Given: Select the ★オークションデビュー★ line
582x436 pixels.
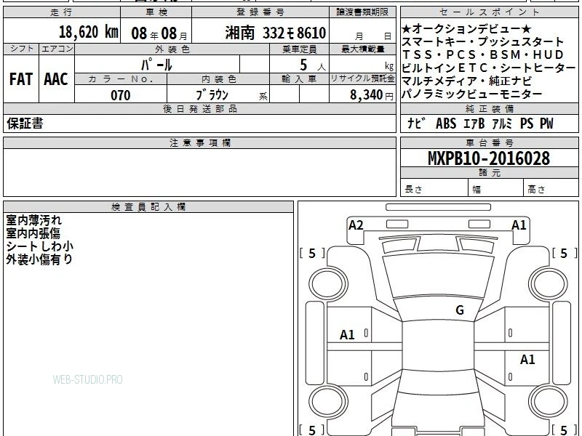Looking at the screenshot, I should point(466,28).
